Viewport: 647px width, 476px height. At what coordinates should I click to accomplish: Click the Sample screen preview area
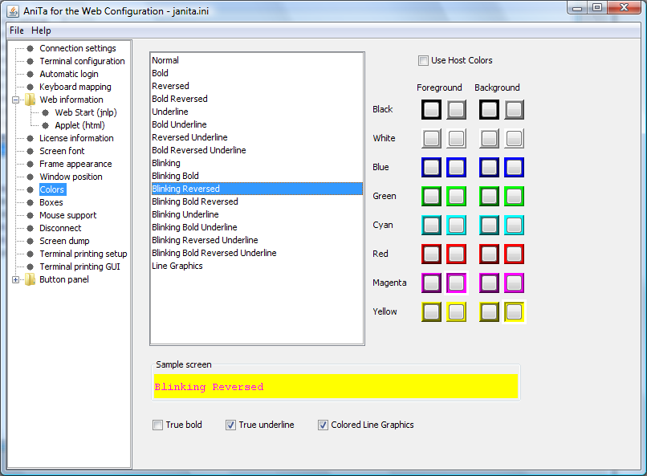coord(336,386)
